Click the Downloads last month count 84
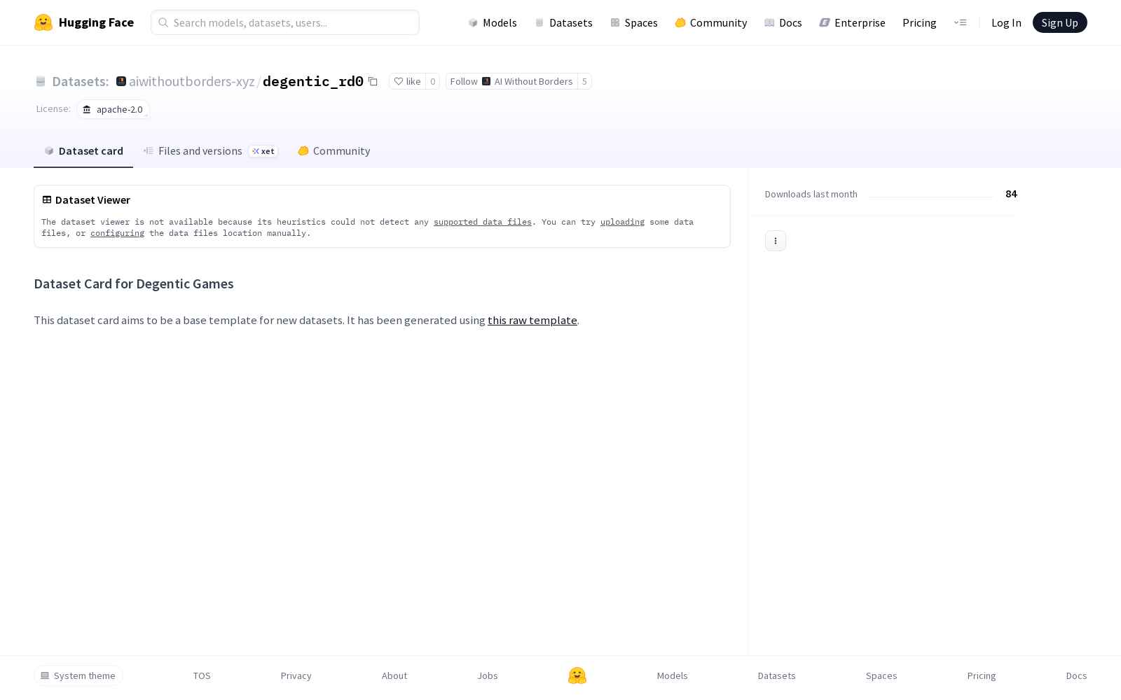This screenshot has width=1121, height=700. tap(1011, 194)
